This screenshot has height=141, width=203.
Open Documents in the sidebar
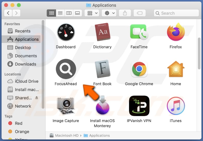[x=21, y=56]
